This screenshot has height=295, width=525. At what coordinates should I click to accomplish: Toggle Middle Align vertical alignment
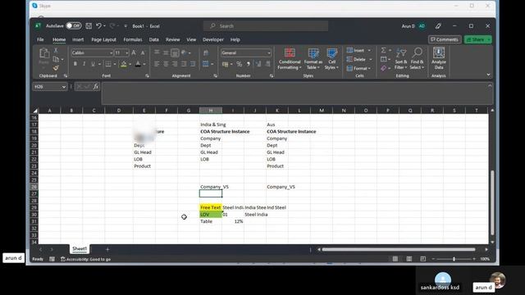(166, 52)
